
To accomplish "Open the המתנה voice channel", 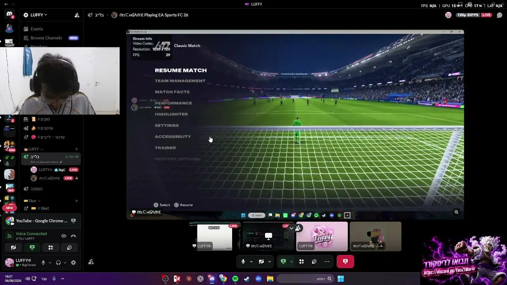I will (51, 189).
